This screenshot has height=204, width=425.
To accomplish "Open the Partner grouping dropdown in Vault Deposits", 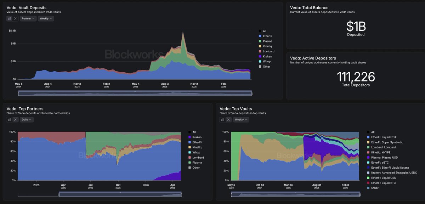I will 28,18.
